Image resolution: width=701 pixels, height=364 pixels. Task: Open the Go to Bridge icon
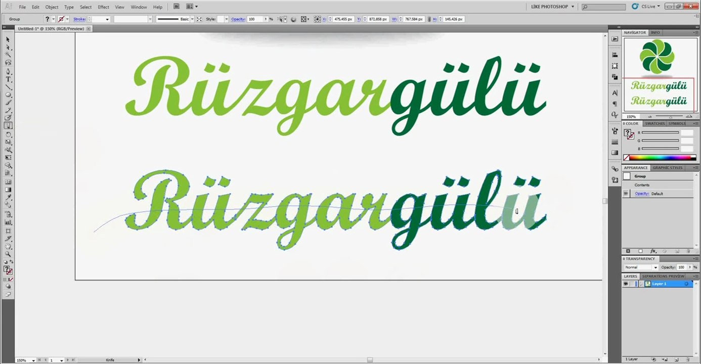tap(176, 7)
